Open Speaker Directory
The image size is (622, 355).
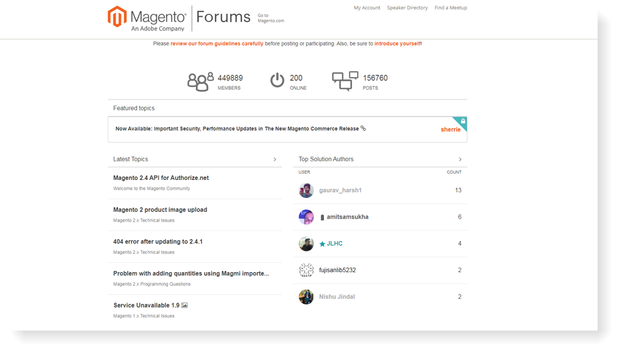click(407, 7)
